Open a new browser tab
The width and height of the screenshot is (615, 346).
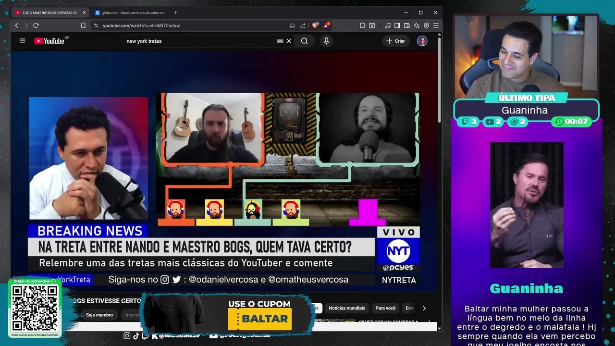coord(175,12)
